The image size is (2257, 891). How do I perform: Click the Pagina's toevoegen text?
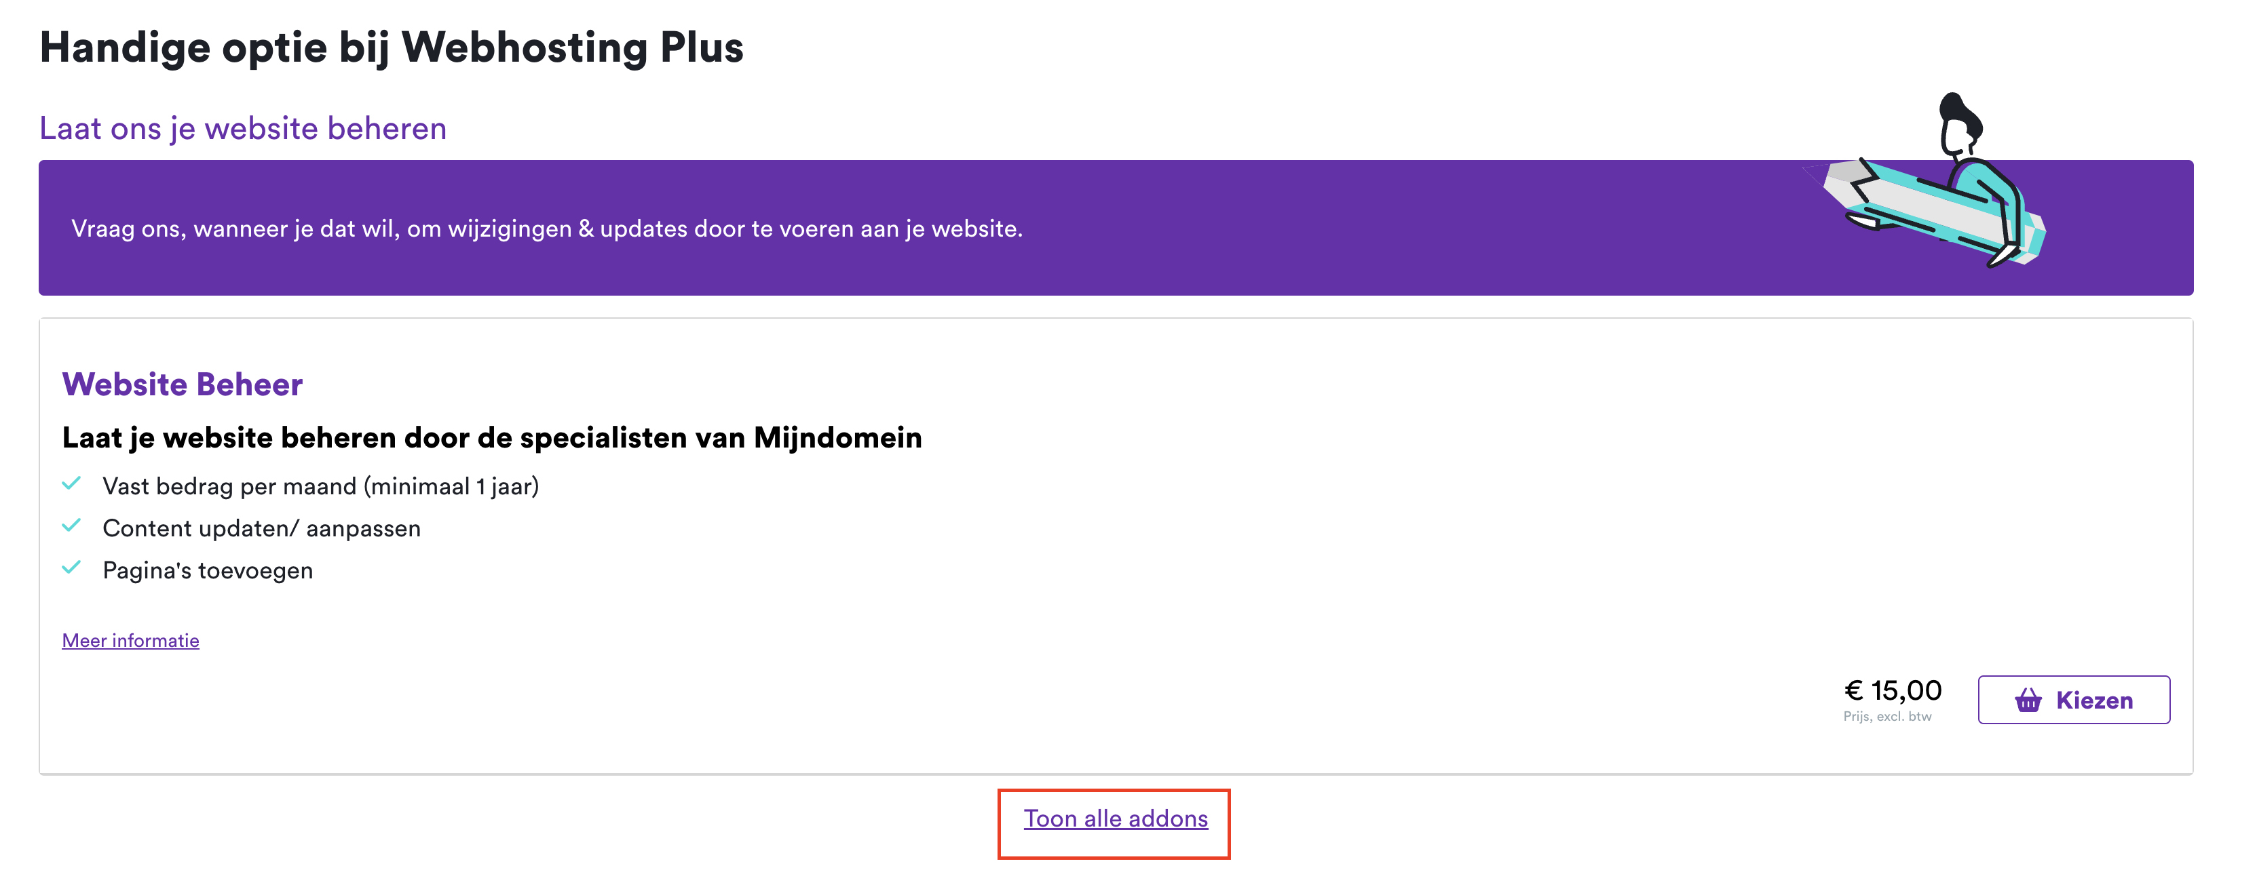coord(208,571)
